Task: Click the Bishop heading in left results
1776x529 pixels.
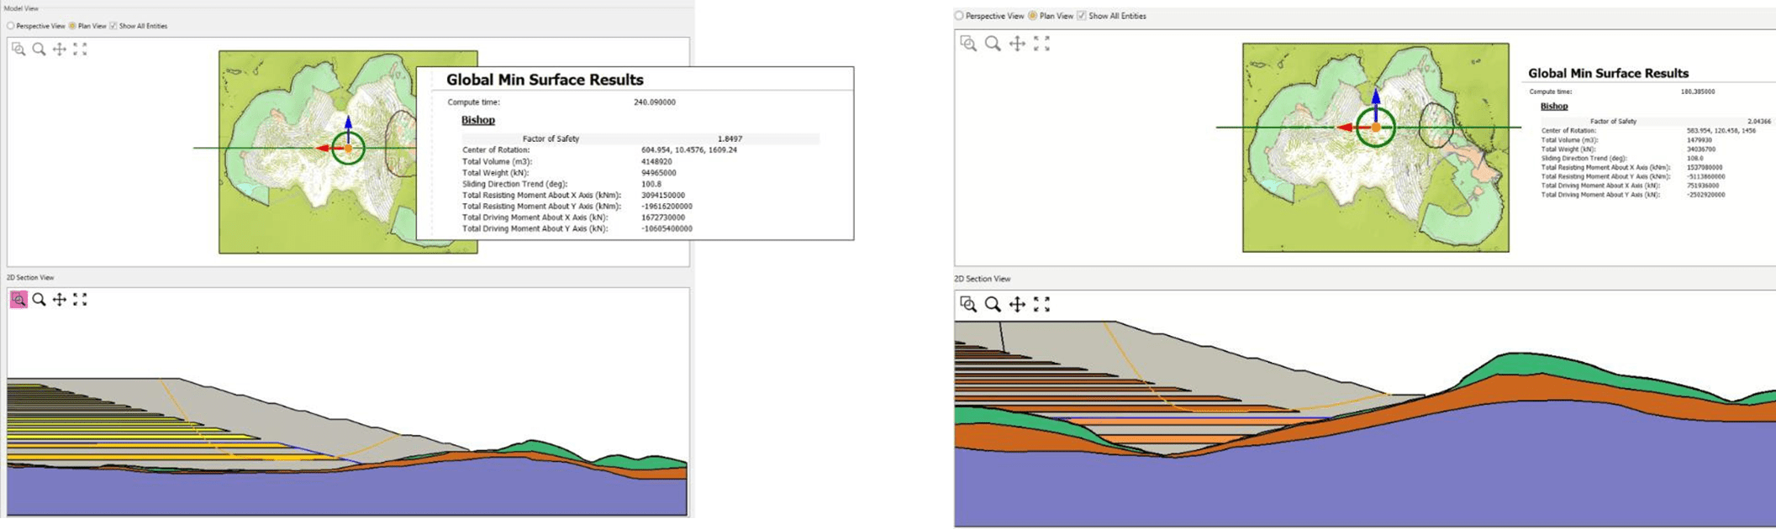Action: pyautogui.click(x=477, y=120)
